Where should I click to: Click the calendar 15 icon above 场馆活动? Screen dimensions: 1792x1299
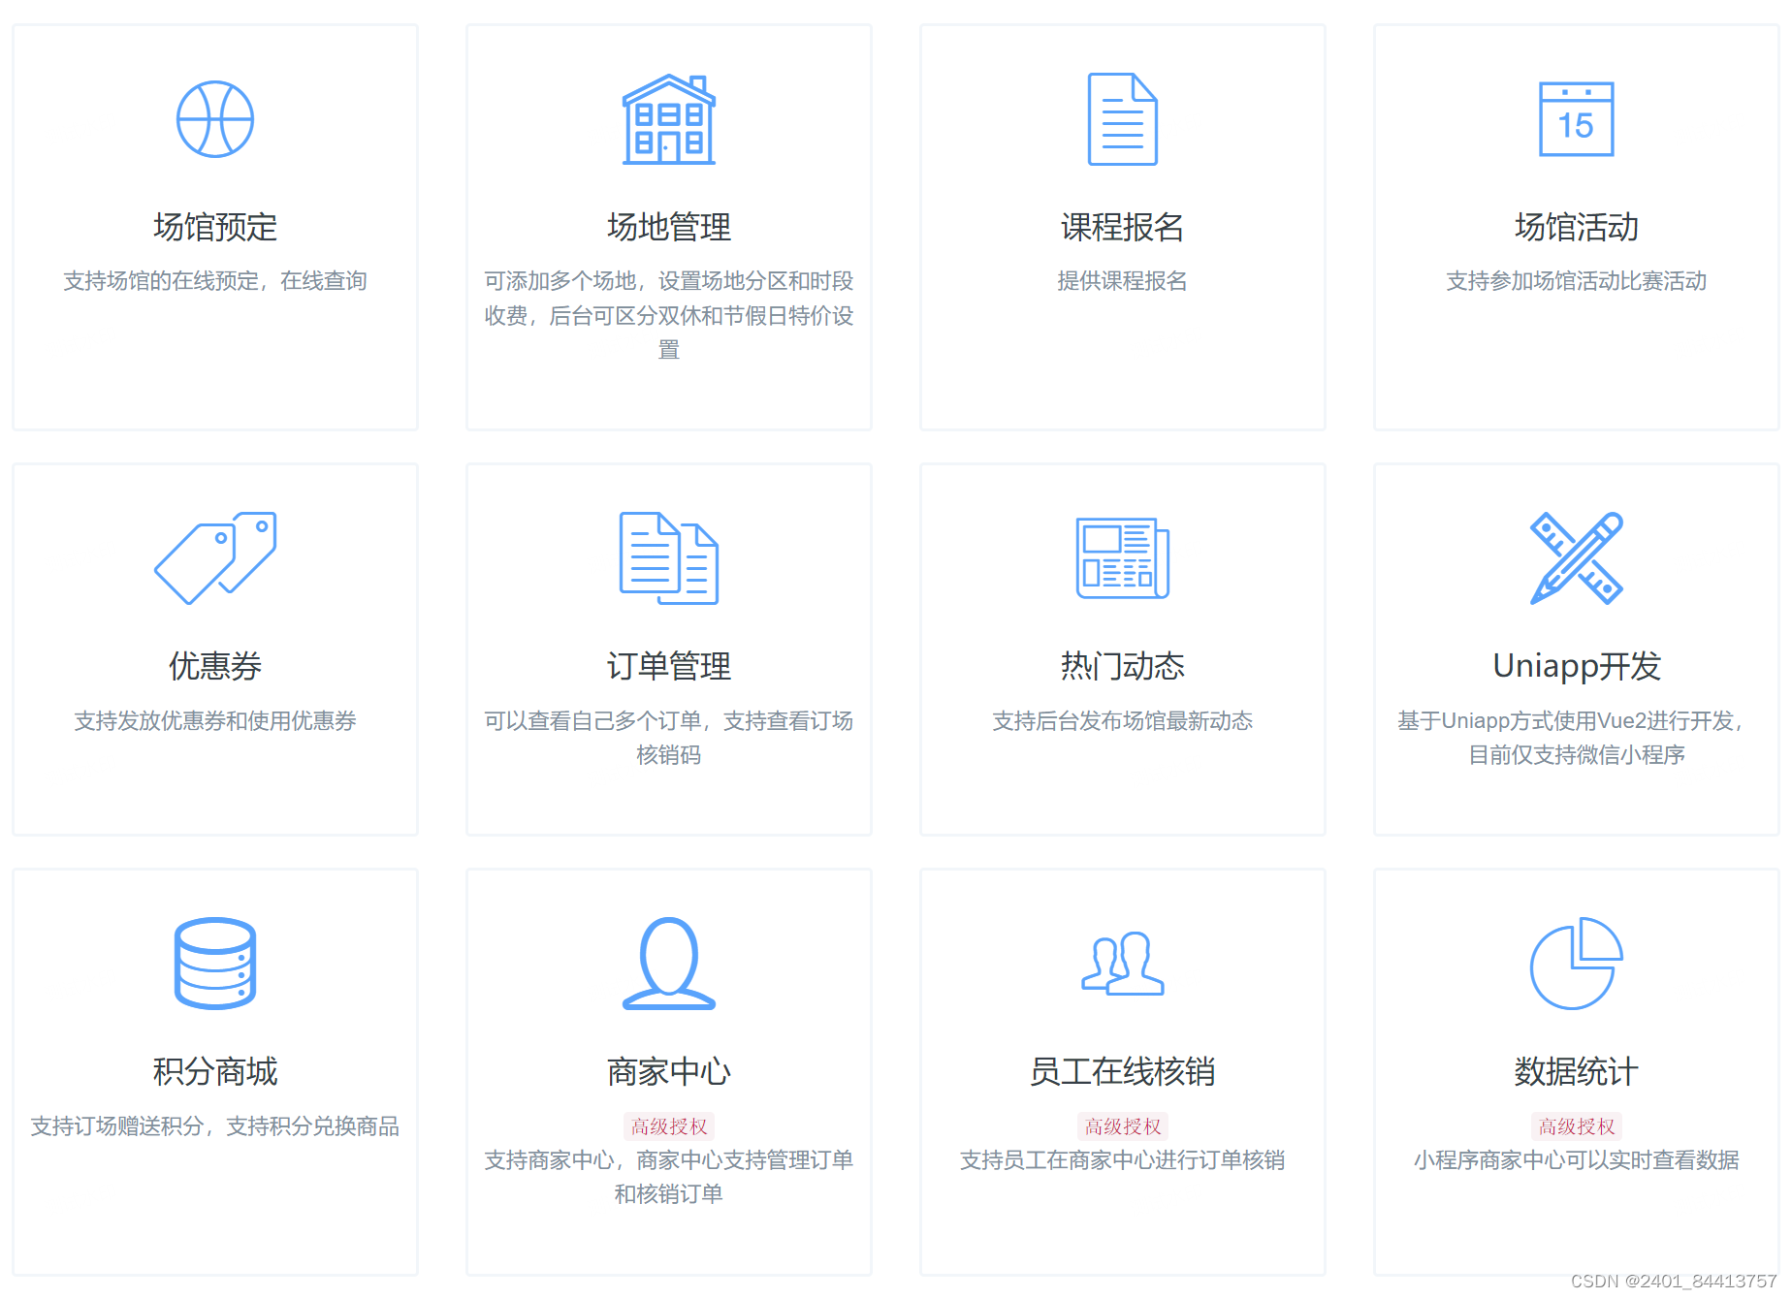1577,119
